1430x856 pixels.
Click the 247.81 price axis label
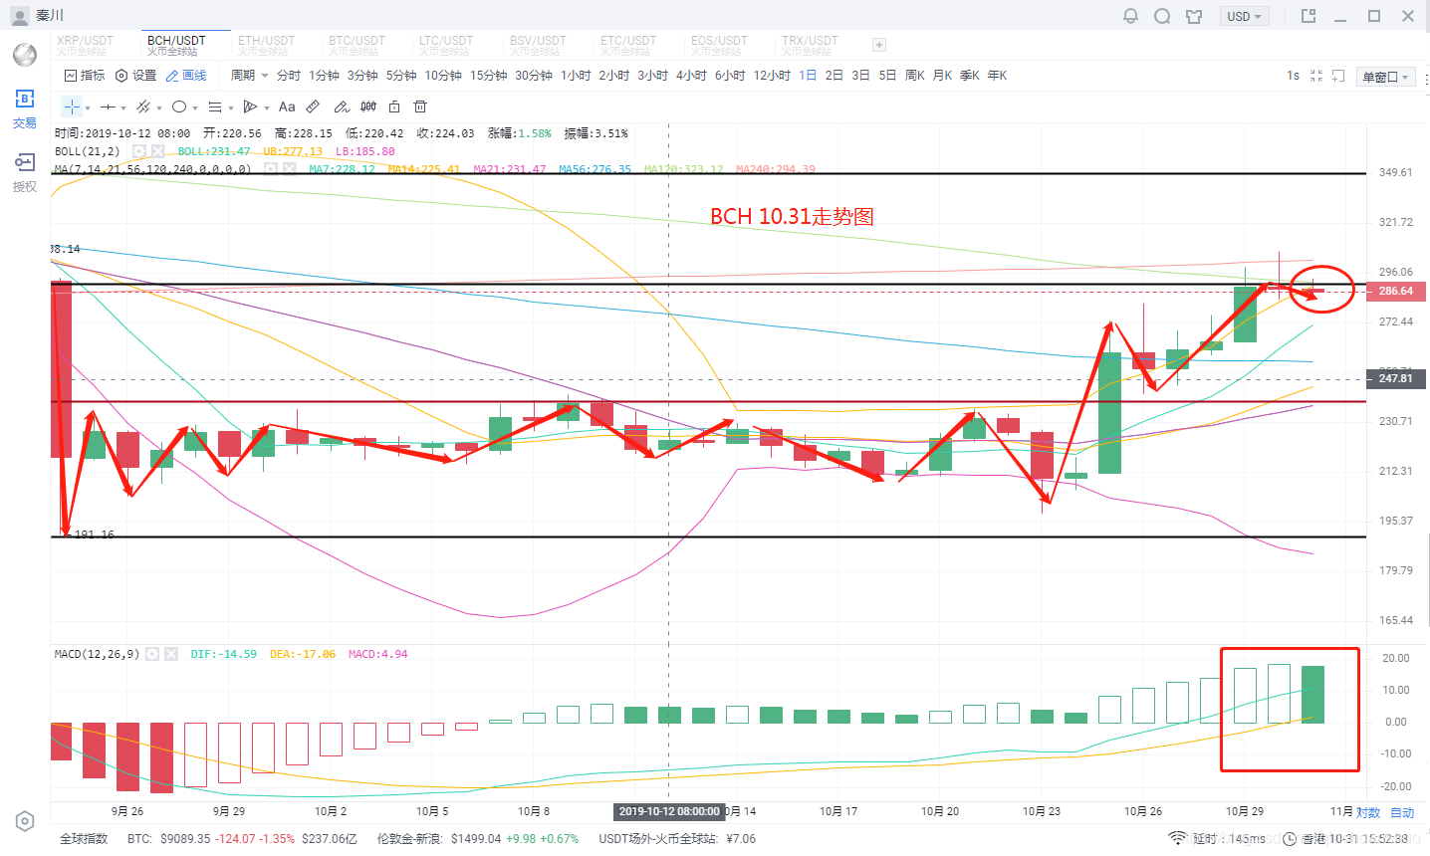(x=1396, y=379)
